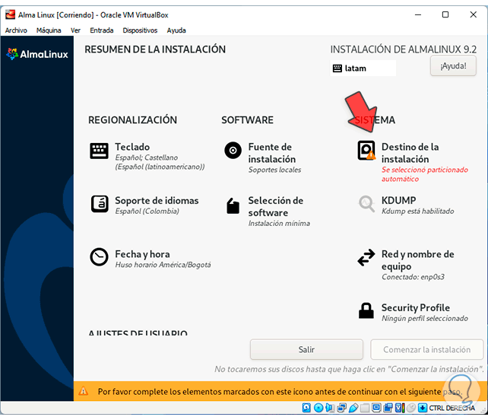488x420 pixels.
Task: Click the ¡Ayuda! button
Action: (453, 65)
